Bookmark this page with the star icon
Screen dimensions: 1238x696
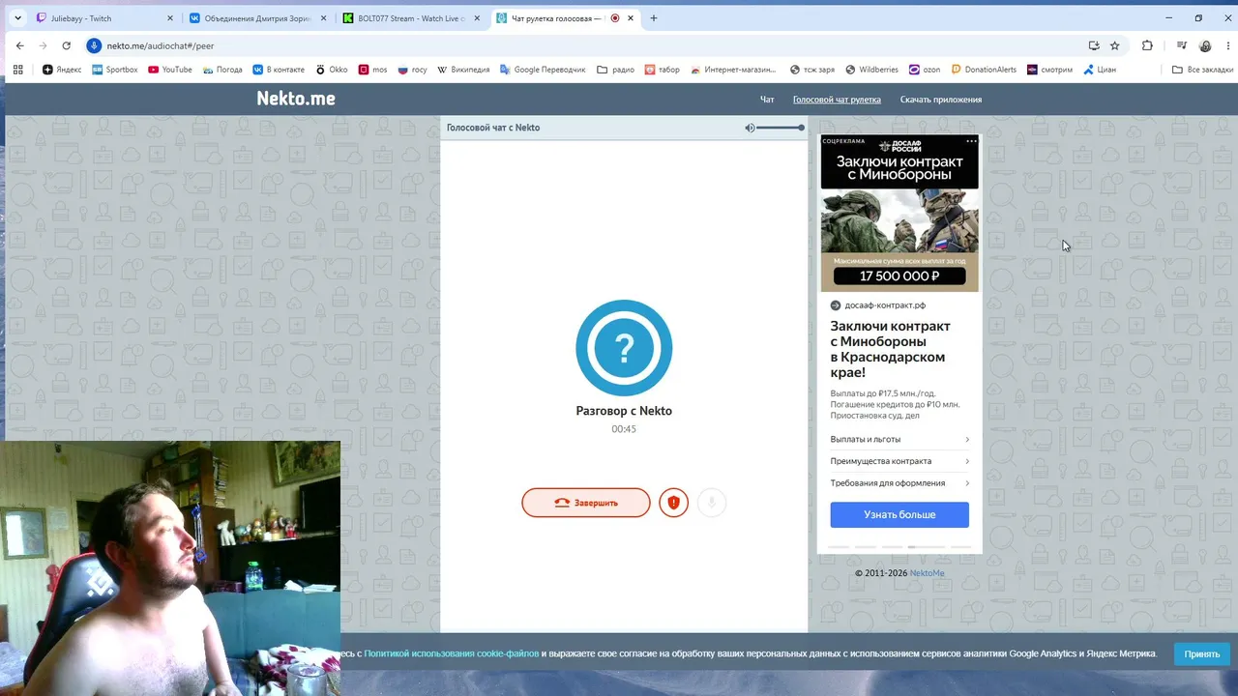click(1114, 45)
